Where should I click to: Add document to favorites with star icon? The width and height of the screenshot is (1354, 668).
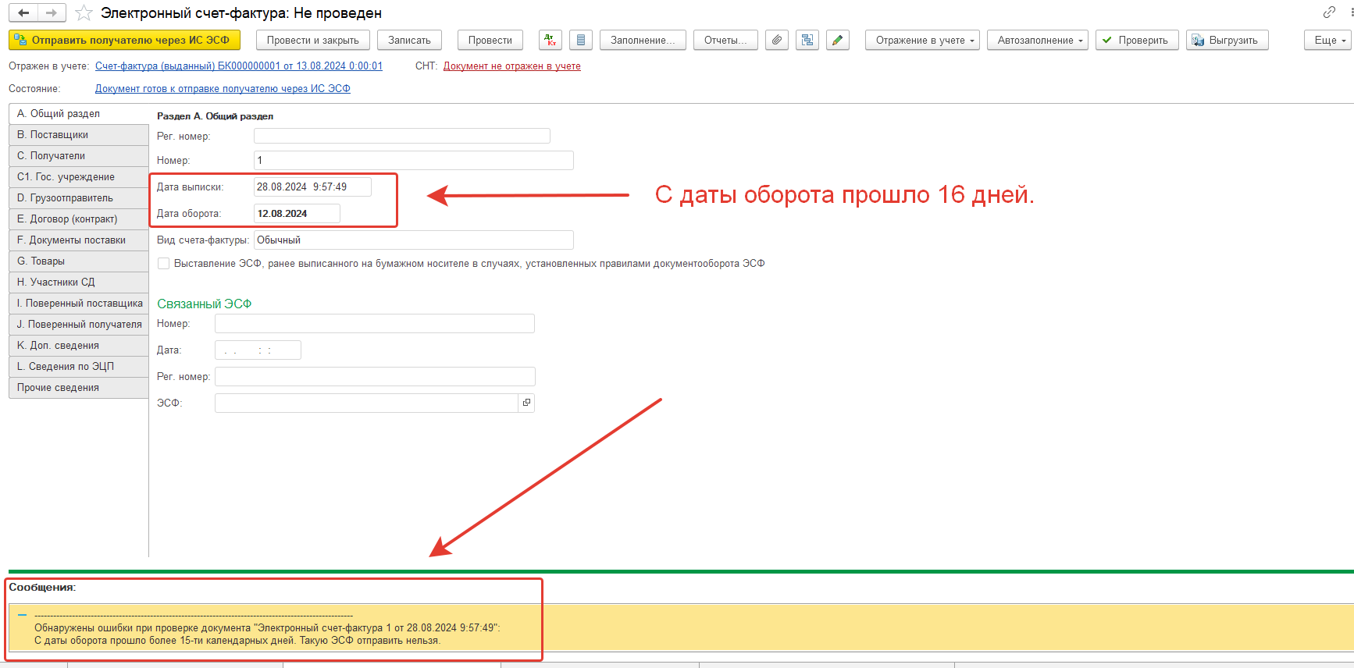pyautogui.click(x=84, y=13)
